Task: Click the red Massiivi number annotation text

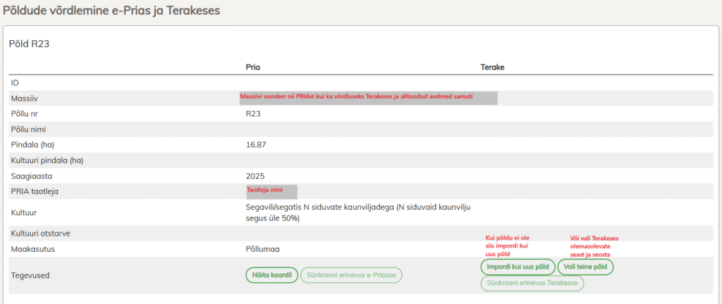Action: click(356, 96)
